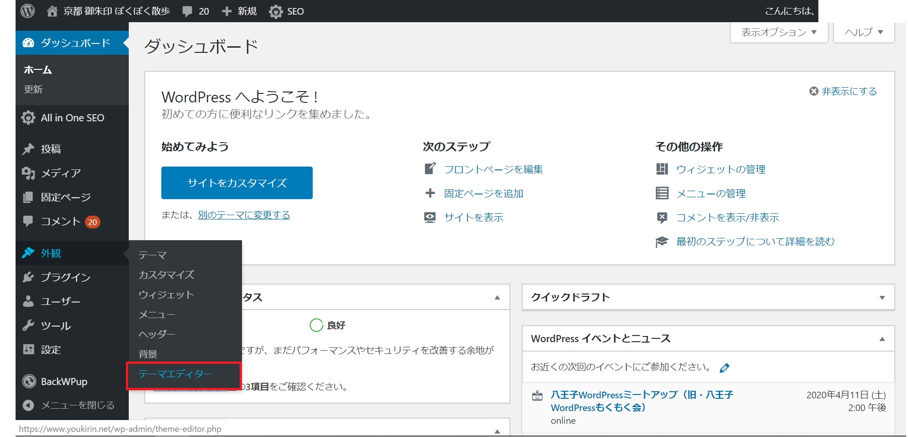The image size is (908, 437).
Task: Select カスタマイズ in the 外観 submenu
Action: [166, 275]
